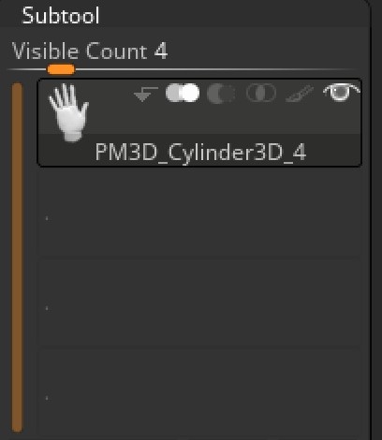Click the third empty subtool slot
Screen dimensions: 382x440
pos(199,391)
